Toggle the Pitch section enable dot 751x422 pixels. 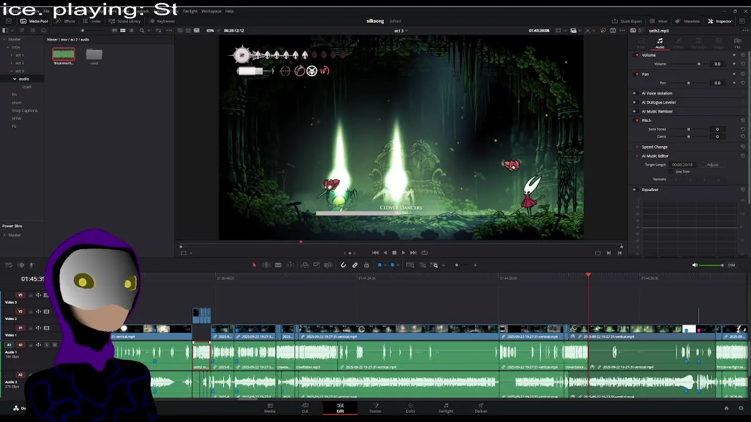[637, 121]
